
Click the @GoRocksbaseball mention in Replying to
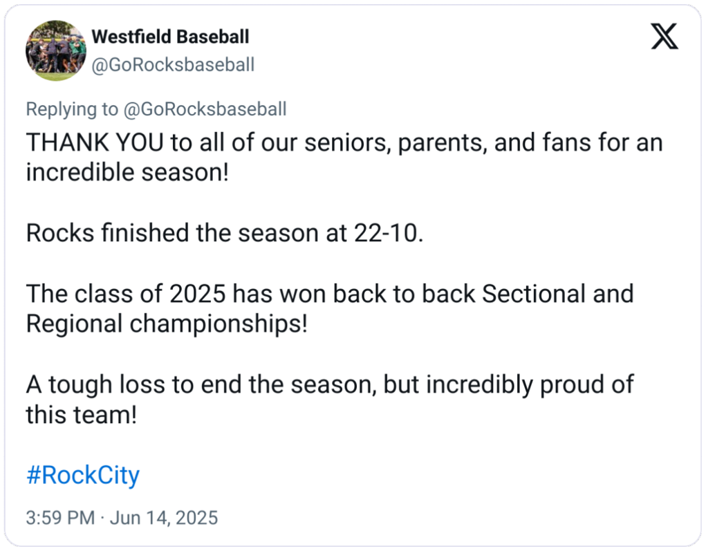(205, 109)
